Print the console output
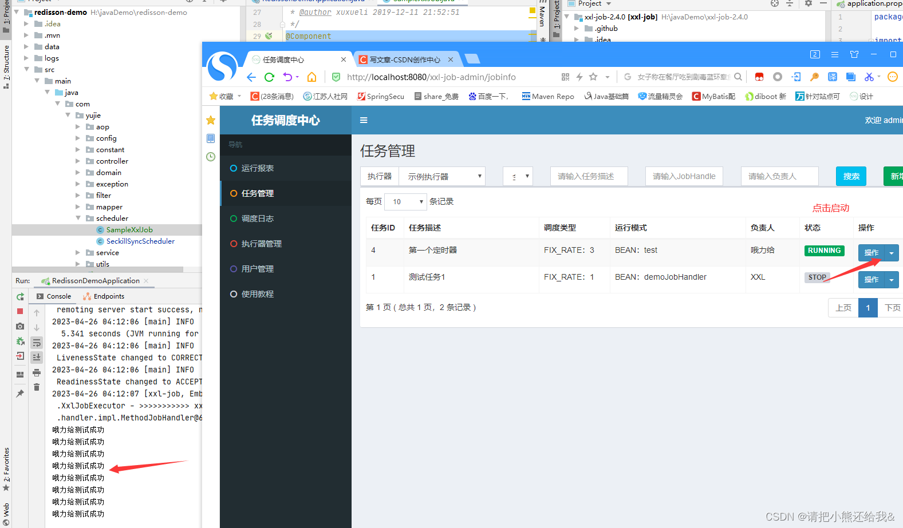903x528 pixels. coord(37,372)
